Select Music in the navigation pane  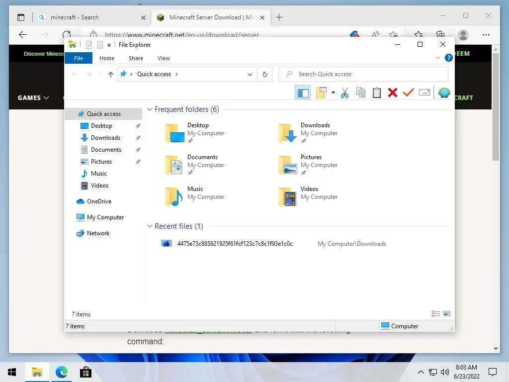pyautogui.click(x=99, y=174)
